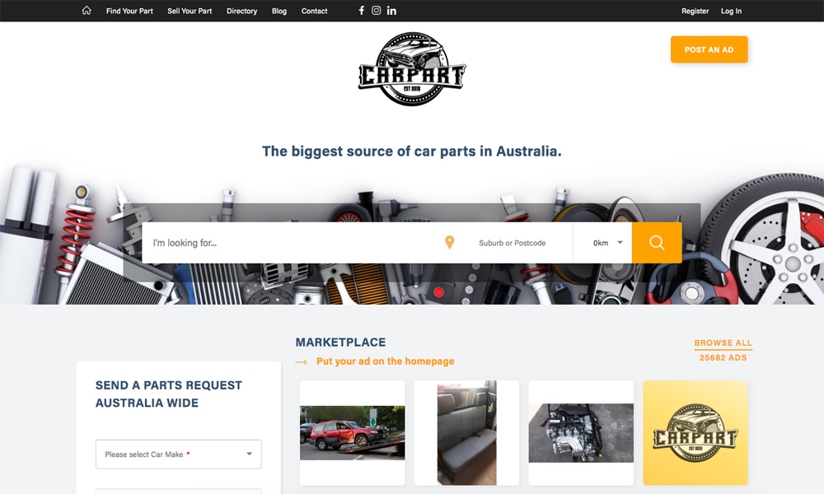Open the Facebook social icon
This screenshot has width=824, height=494.
pyautogui.click(x=361, y=11)
